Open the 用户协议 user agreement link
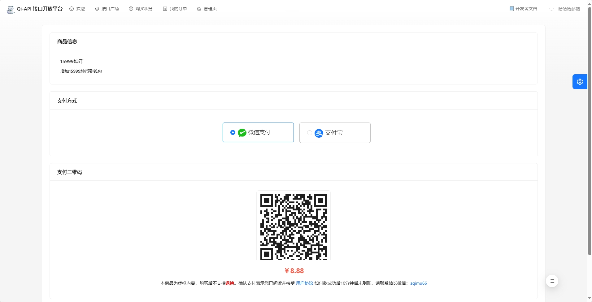 [x=304, y=283]
